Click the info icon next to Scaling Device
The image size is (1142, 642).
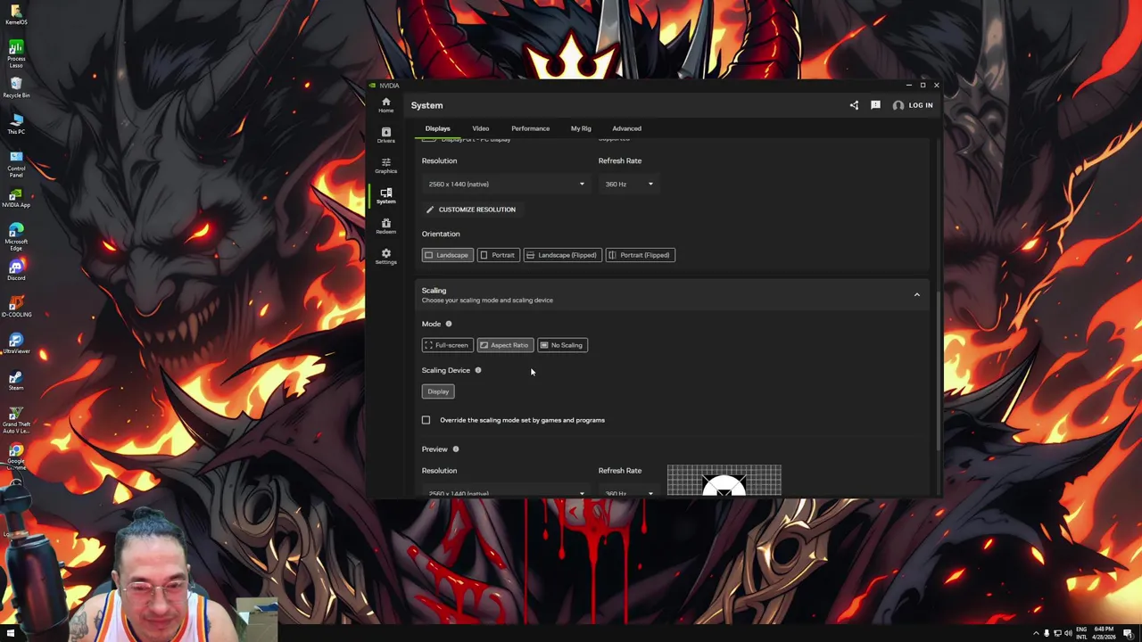click(x=478, y=370)
